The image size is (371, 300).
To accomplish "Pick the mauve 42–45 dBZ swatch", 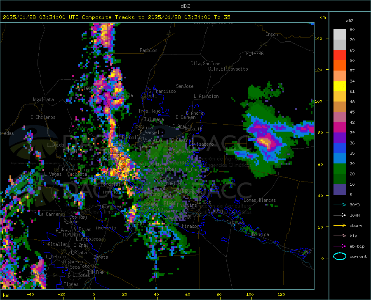I will pyautogui.click(x=340, y=117).
